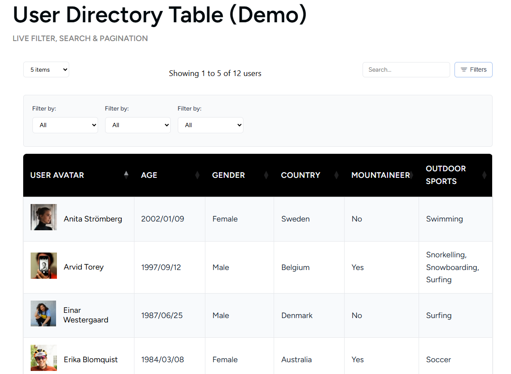Open the '5 items' per-page dropdown

[x=46, y=69]
